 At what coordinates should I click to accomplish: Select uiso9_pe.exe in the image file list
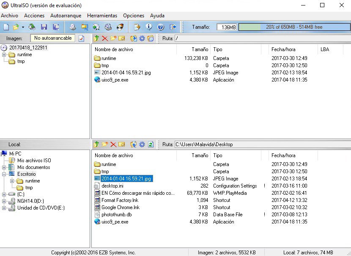tap(115, 80)
